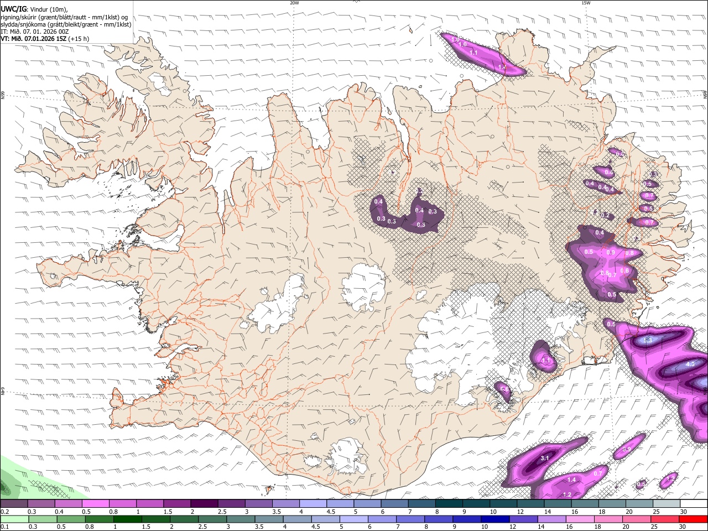Select the 18 swatch in the upper snow scale
Viewport: 708px width, 531px height.
point(612,503)
